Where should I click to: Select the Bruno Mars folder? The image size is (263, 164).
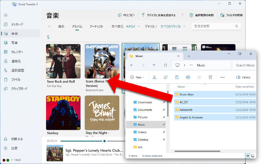coord(215,94)
